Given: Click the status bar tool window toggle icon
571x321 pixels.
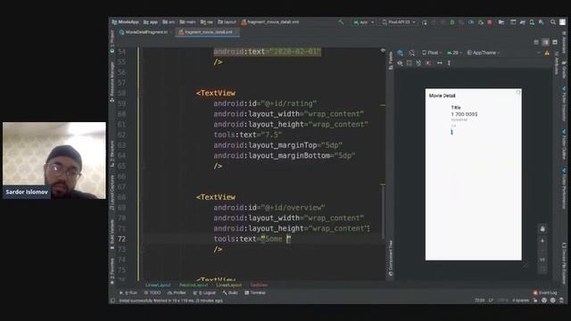Looking at the screenshot, I should pyautogui.click(x=113, y=300).
